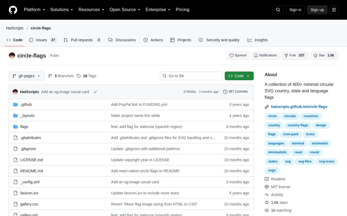Open the _config.yml file name
The height and width of the screenshot is (216, 347).
click(30, 182)
